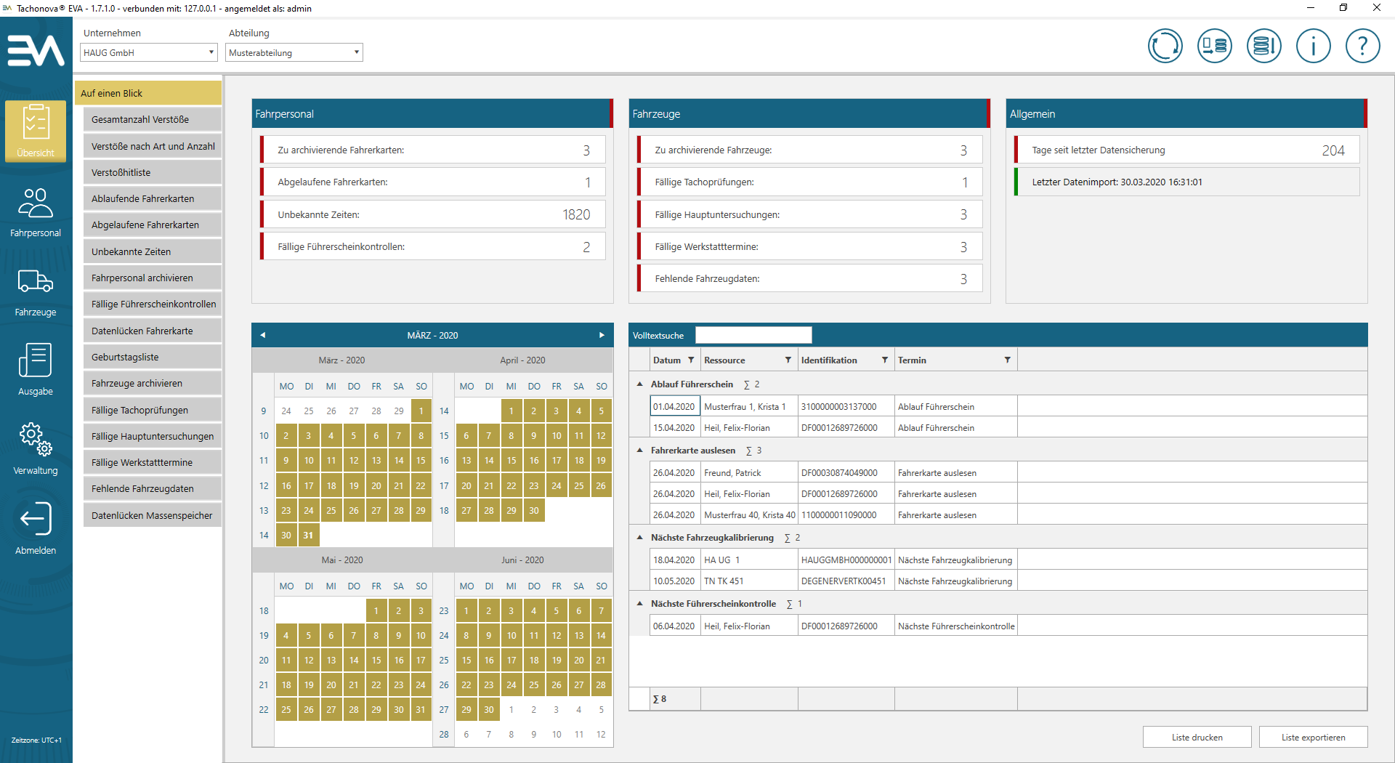Open the info icon at top right
Viewport: 1395px width, 763px height.
[1313, 47]
